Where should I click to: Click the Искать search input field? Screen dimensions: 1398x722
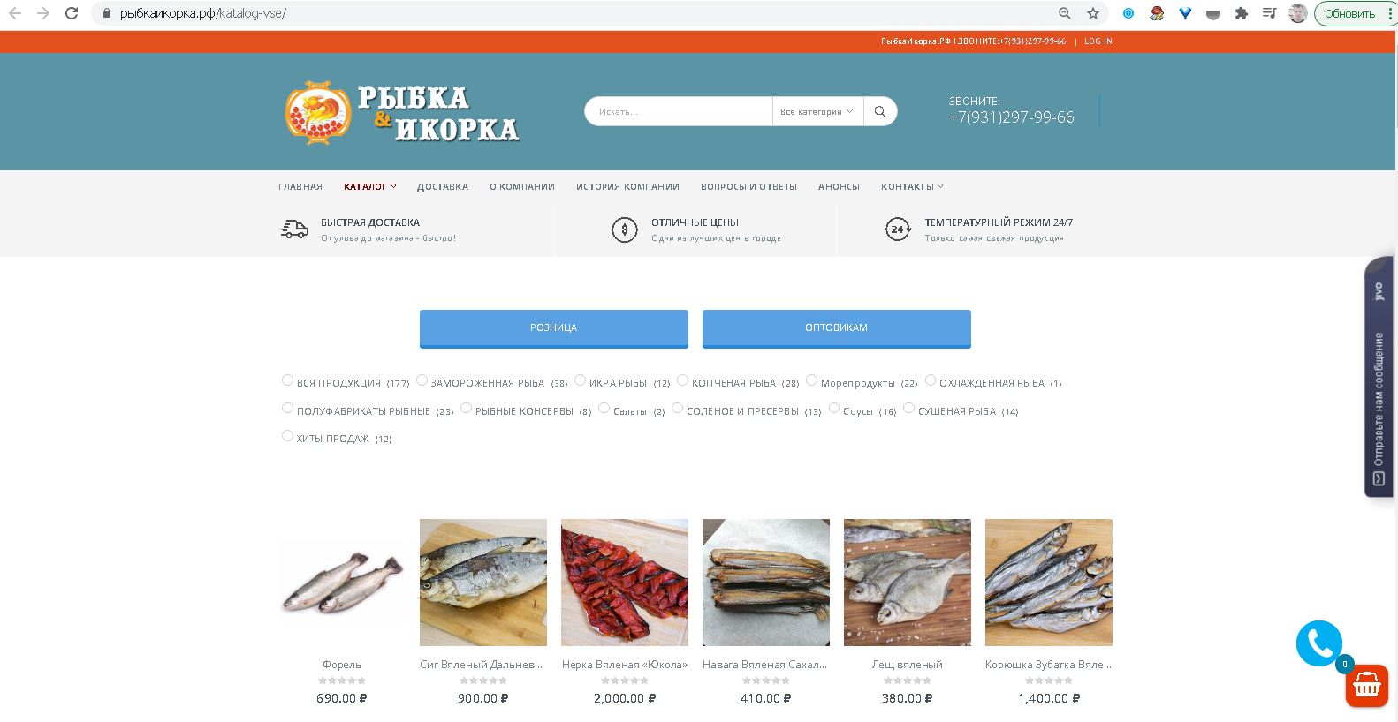pyautogui.click(x=679, y=111)
